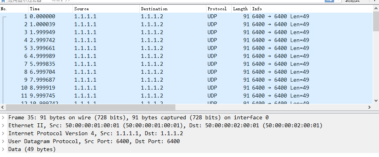Sort by the Source column header
Image resolution: width=379 pixels, height=157 pixels.
pyautogui.click(x=106, y=9)
